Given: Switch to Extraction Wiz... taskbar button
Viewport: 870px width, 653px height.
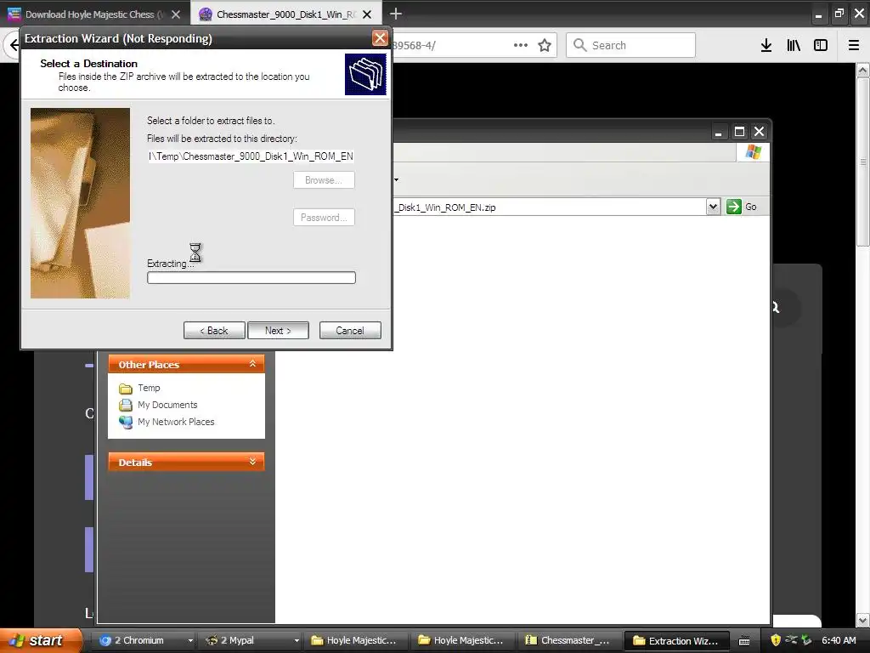Looking at the screenshot, I should pos(677,640).
